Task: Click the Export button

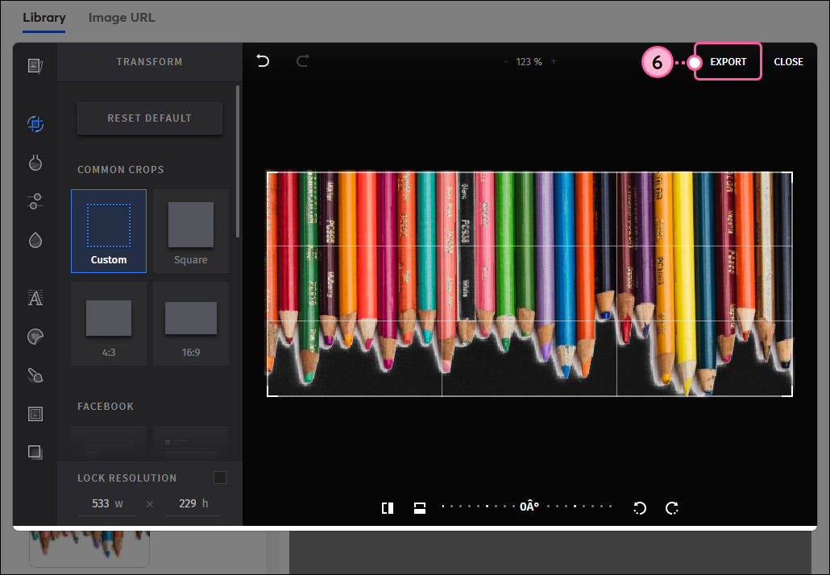Action: 728,62
